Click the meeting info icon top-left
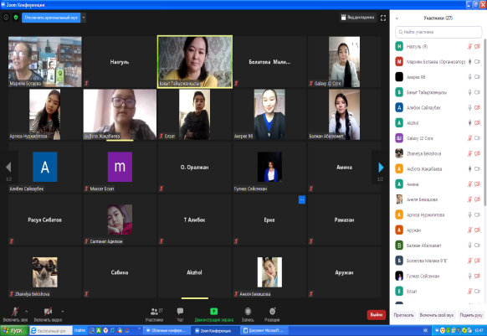The width and height of the screenshot is (487, 336). [6, 18]
